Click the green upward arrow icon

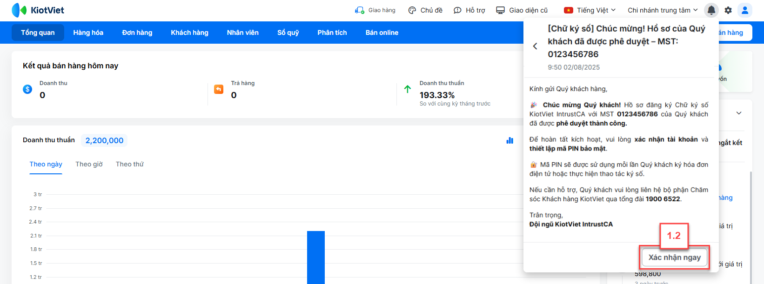point(408,89)
